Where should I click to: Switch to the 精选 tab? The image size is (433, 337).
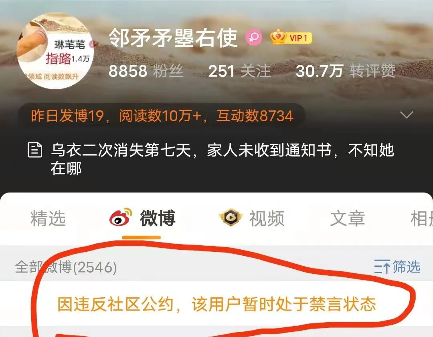click(48, 218)
